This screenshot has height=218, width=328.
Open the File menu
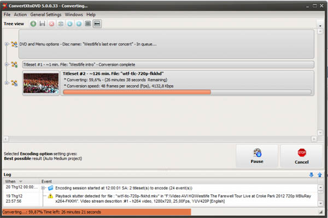pos(7,15)
